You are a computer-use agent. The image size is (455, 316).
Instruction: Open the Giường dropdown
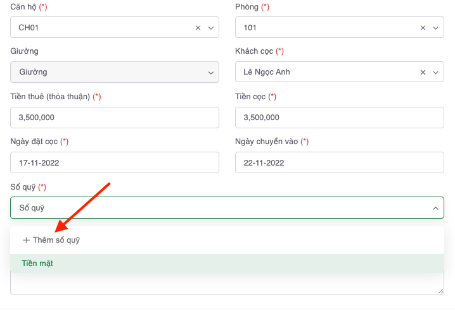point(115,72)
